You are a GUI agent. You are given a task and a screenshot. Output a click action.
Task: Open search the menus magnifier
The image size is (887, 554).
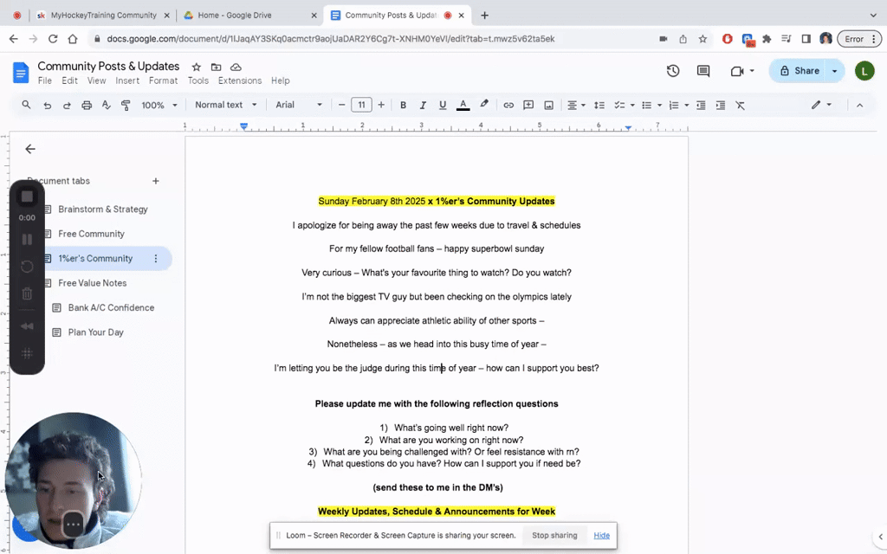(26, 105)
